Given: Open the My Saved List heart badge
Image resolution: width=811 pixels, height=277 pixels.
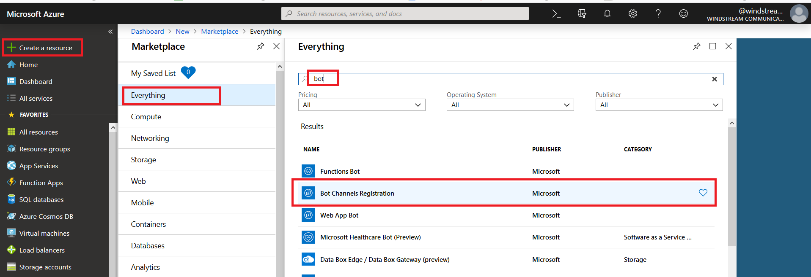Looking at the screenshot, I should tap(188, 73).
